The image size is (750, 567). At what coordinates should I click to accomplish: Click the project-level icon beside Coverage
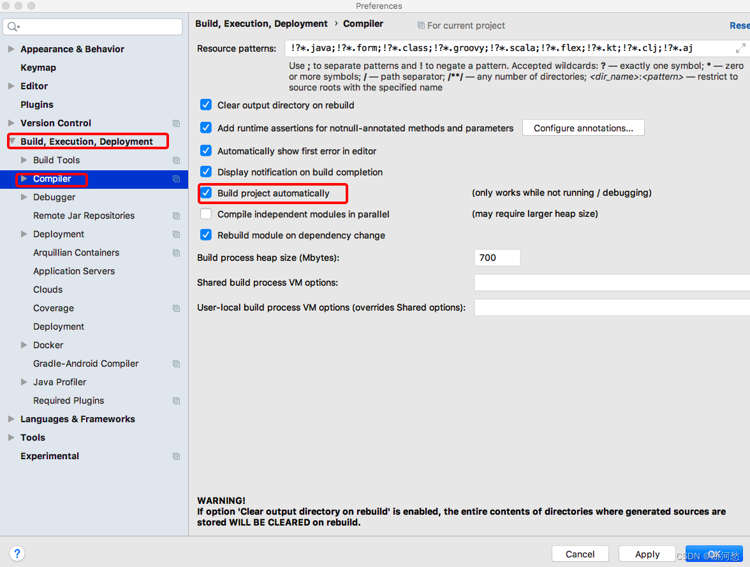click(176, 308)
